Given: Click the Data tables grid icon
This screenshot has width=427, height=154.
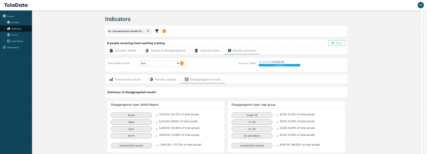Looking at the screenshot, I should [x=8, y=41].
